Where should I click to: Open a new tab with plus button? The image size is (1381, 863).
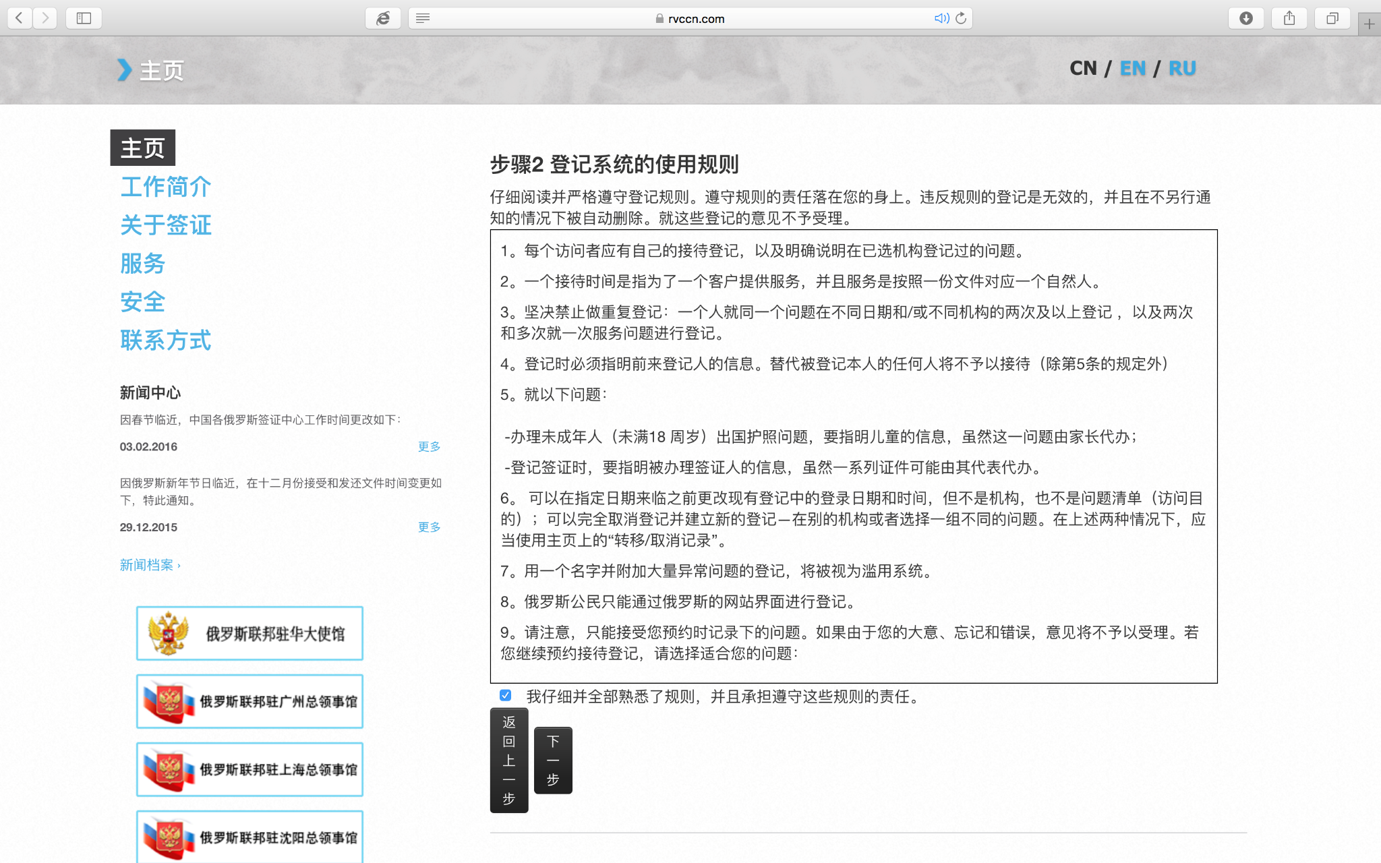tap(1369, 24)
